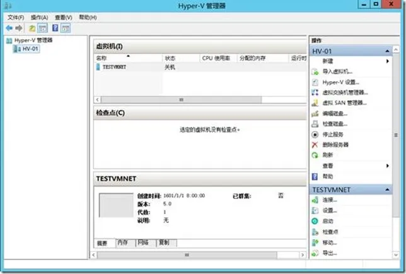Click the 帮助 help icon in actions pane

click(x=315, y=176)
